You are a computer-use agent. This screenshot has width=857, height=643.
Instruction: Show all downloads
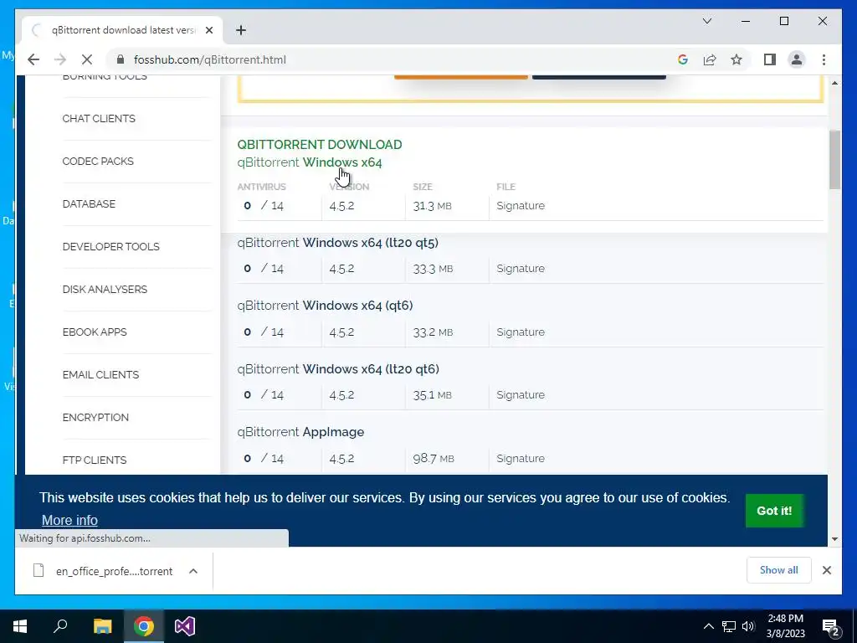click(x=778, y=570)
